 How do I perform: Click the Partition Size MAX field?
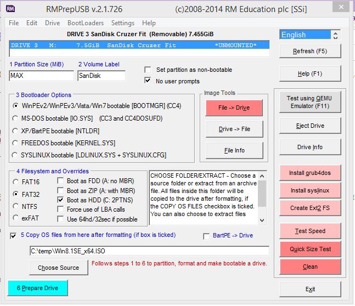[x=42, y=76]
